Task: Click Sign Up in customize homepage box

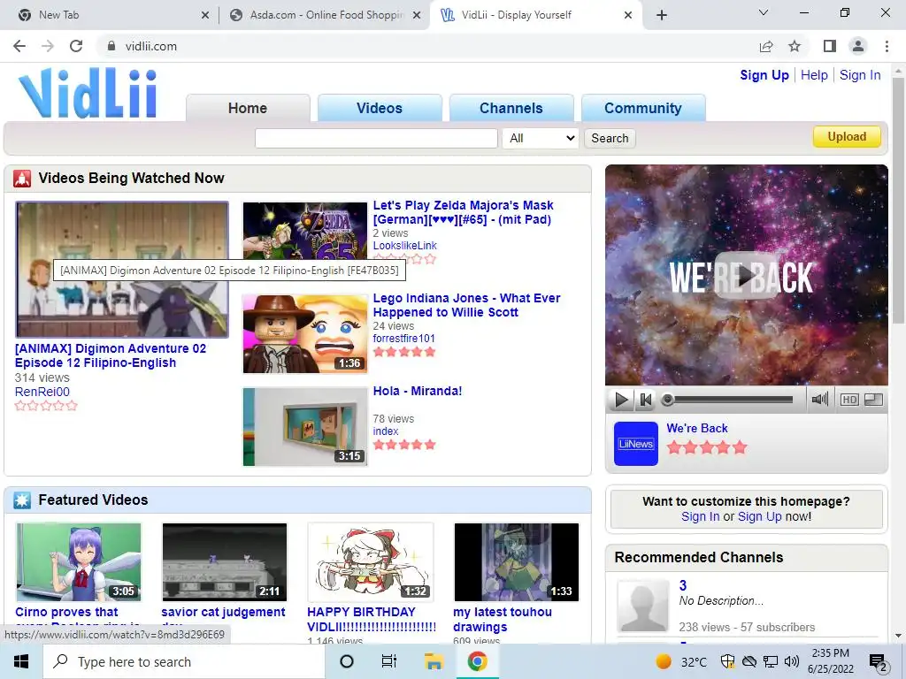Action: point(759,516)
